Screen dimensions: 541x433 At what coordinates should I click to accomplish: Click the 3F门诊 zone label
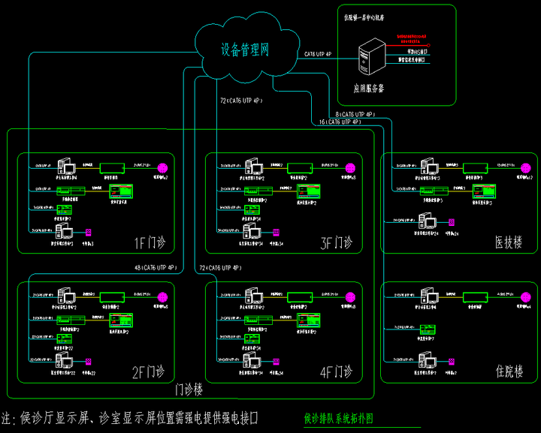tap(337, 243)
